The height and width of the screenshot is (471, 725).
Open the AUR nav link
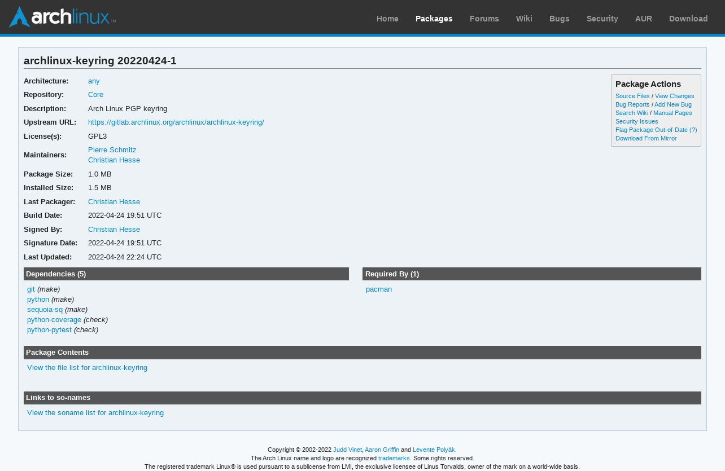[x=643, y=19]
